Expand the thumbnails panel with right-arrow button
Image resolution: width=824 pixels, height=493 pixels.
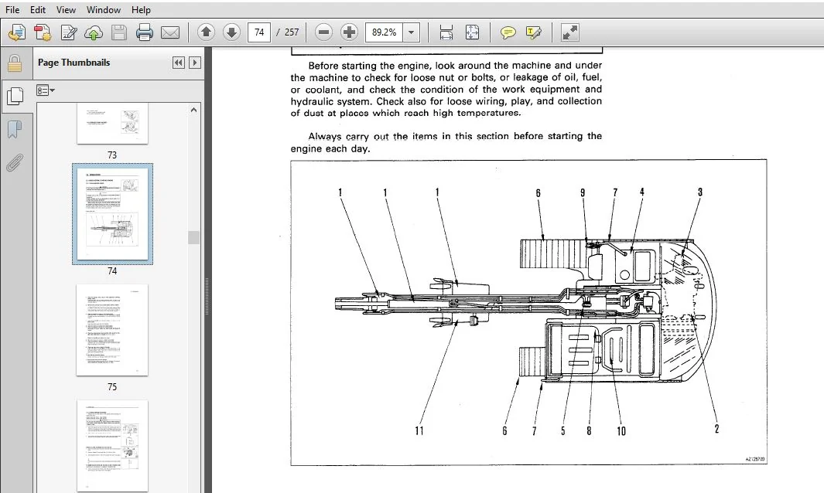194,63
